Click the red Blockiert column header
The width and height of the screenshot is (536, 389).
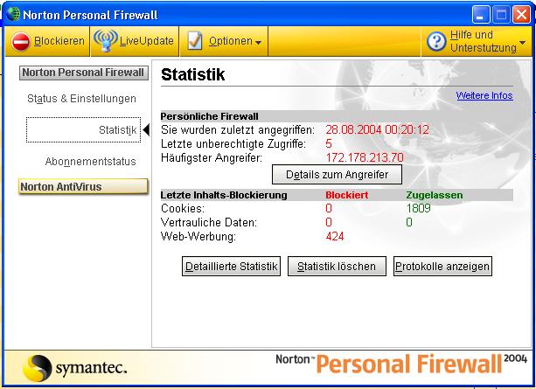pyautogui.click(x=347, y=195)
